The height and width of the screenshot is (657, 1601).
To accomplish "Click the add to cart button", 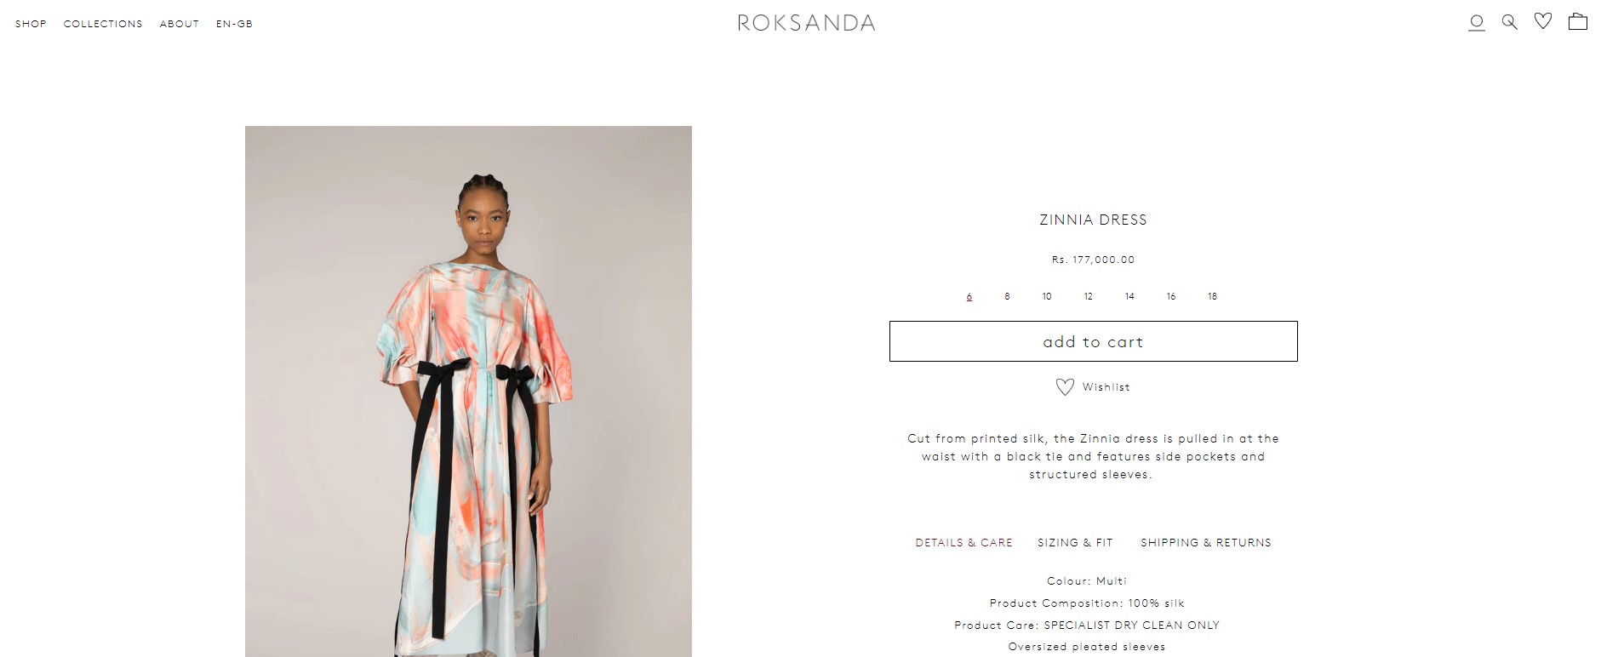I will click(x=1093, y=341).
